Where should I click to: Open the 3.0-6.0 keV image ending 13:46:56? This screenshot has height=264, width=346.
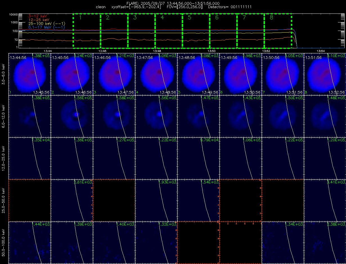tap(72, 74)
